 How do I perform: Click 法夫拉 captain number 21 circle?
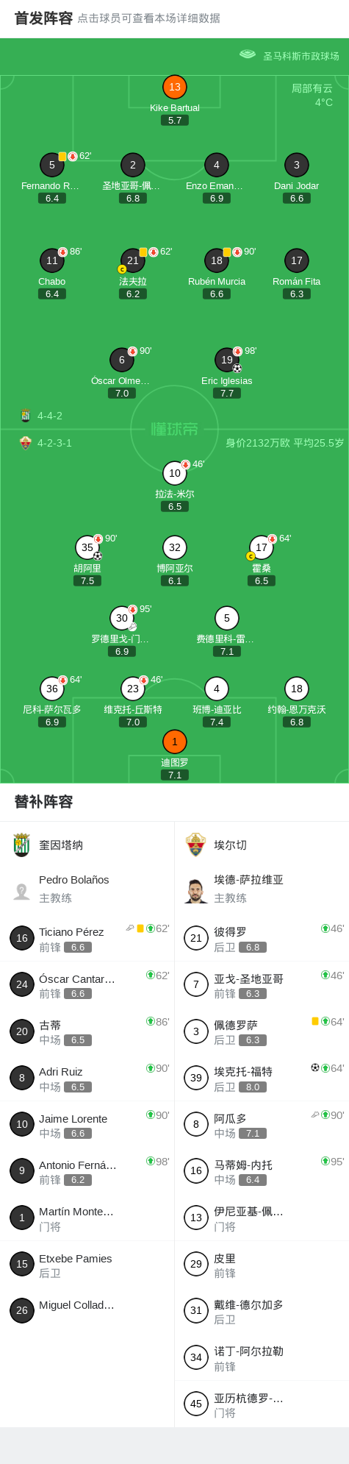tap(133, 260)
